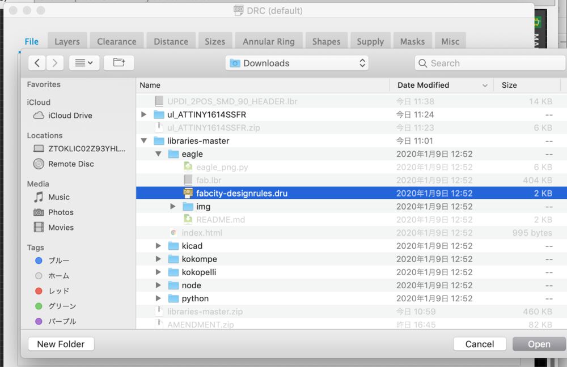
Task: Click the Search field
Action: coord(490,63)
